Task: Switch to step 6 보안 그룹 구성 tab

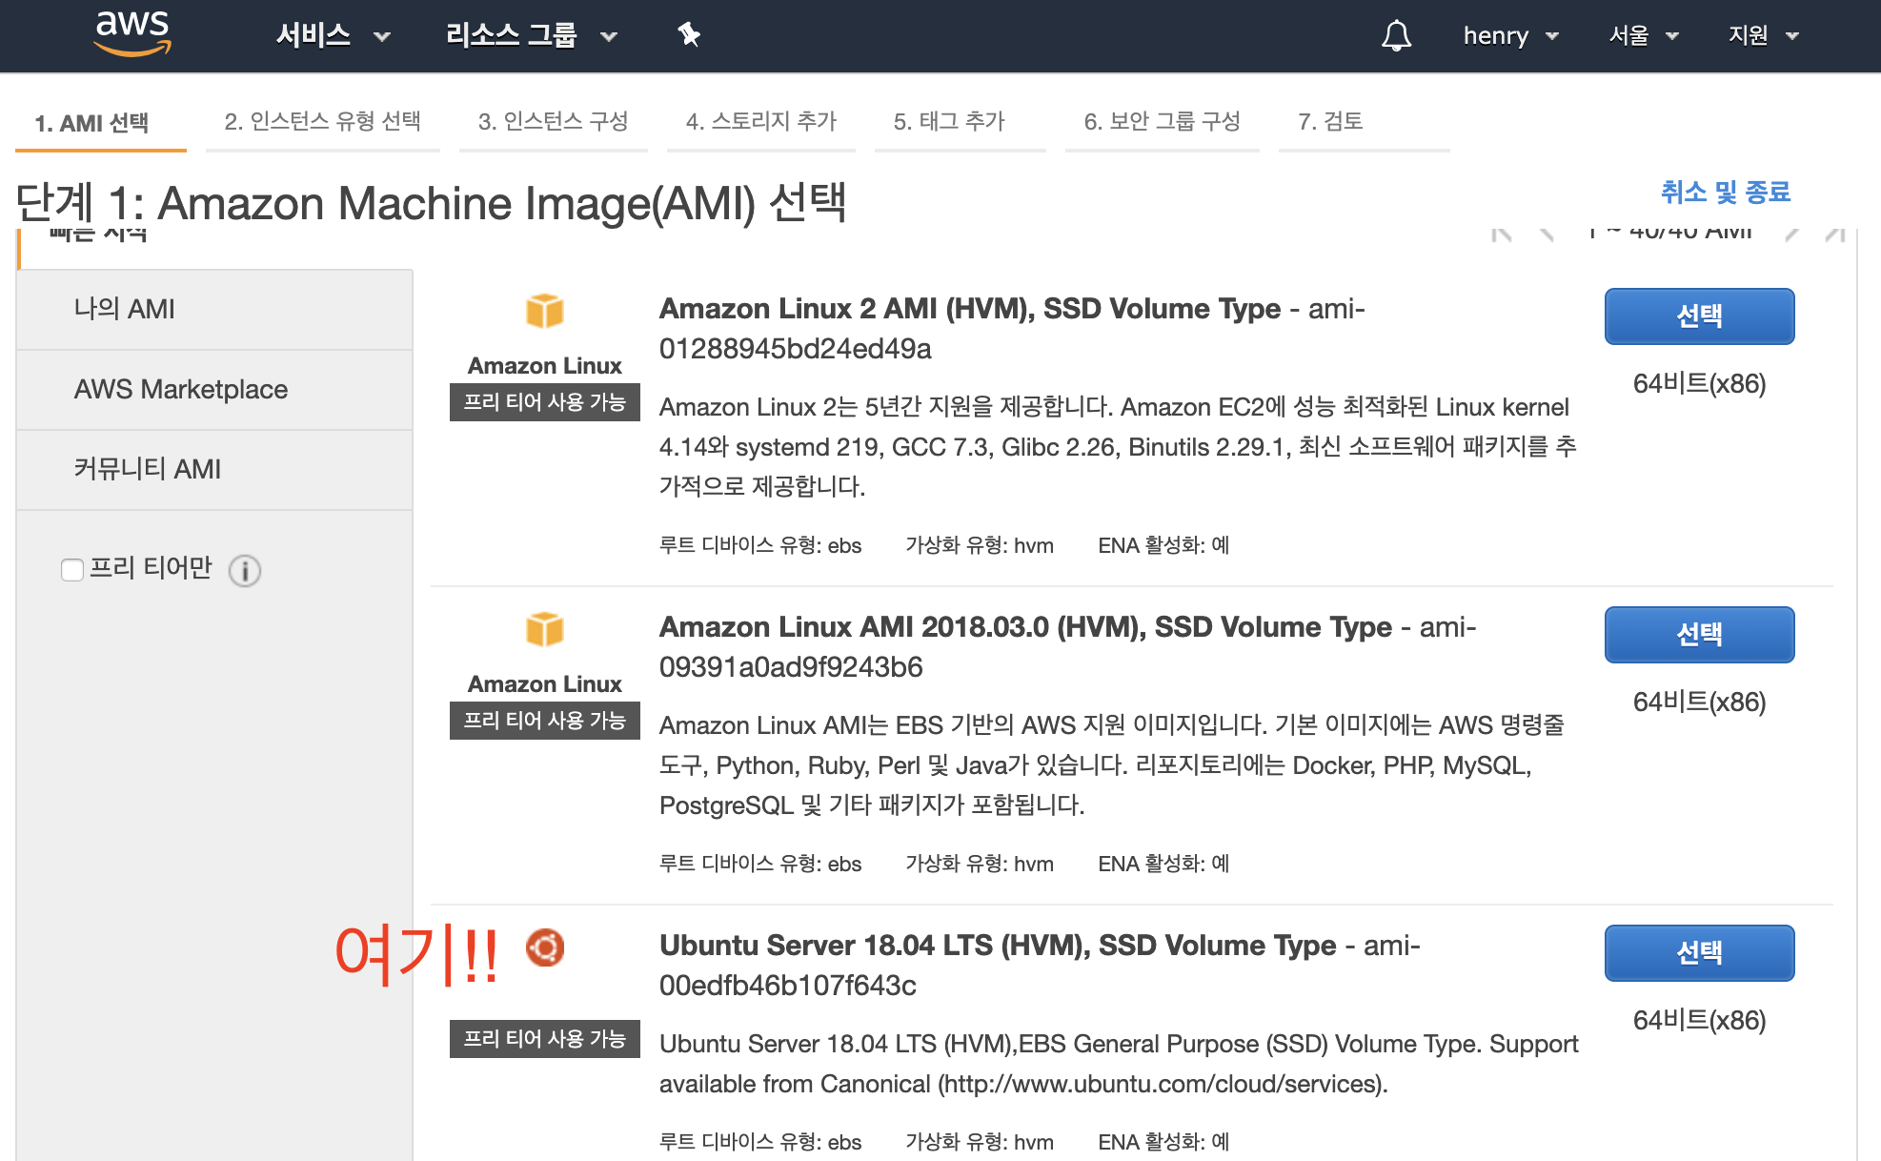Action: click(1162, 122)
